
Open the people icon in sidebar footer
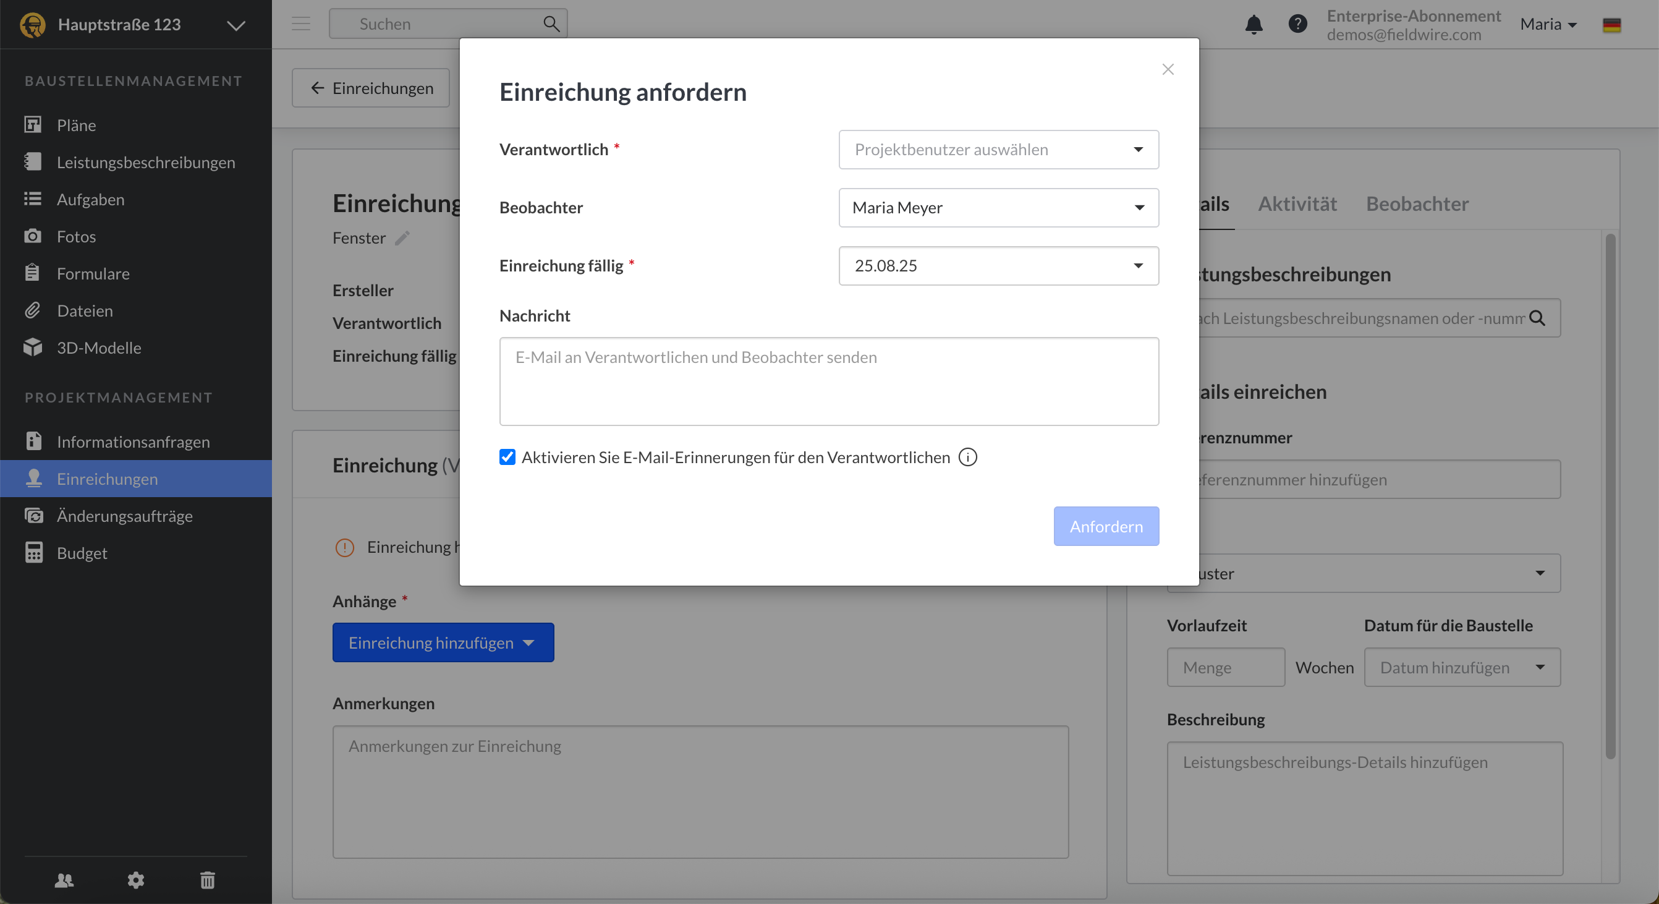click(x=64, y=879)
